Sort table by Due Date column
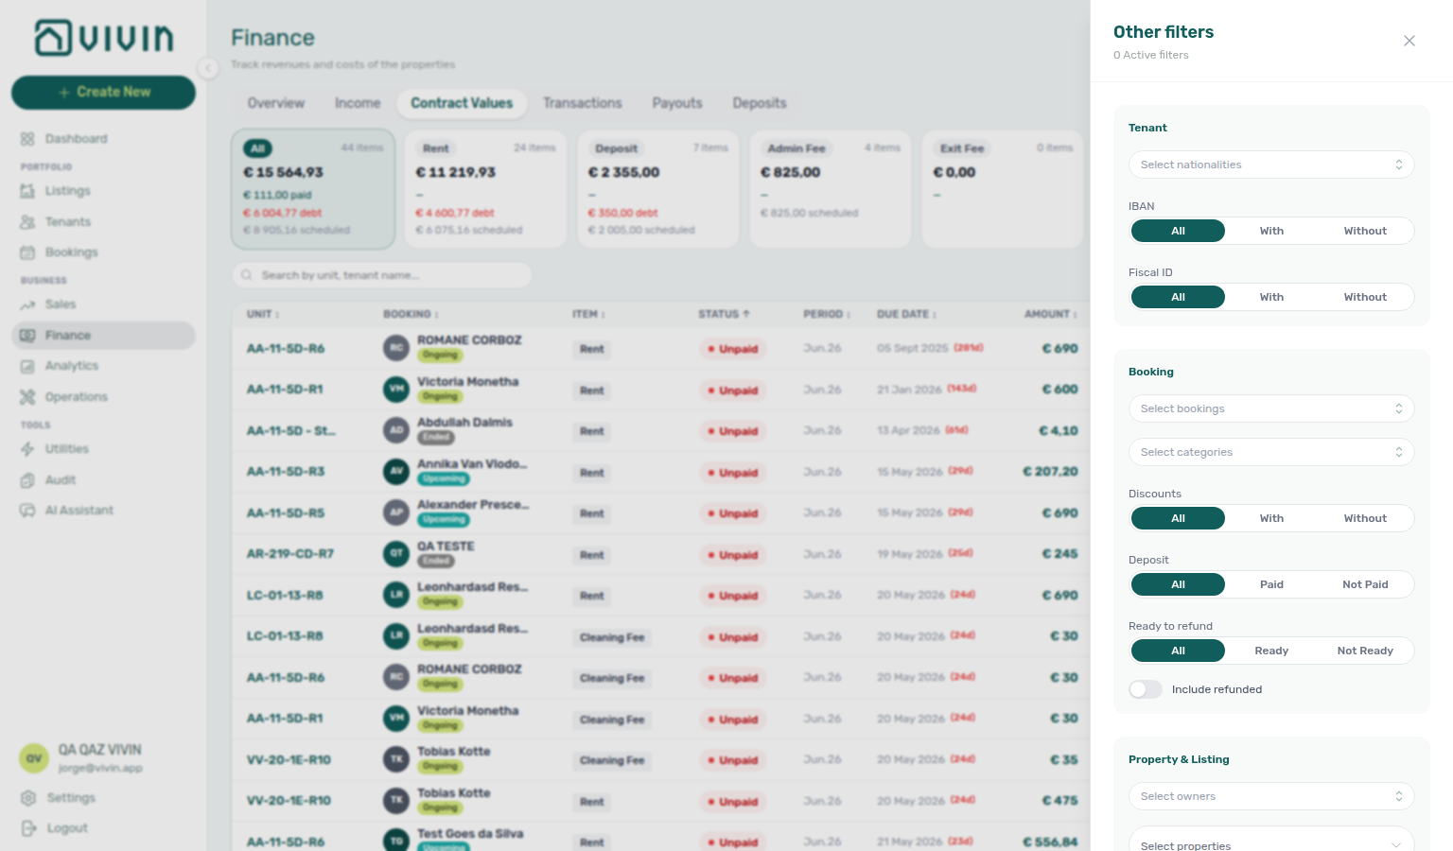 point(906,314)
